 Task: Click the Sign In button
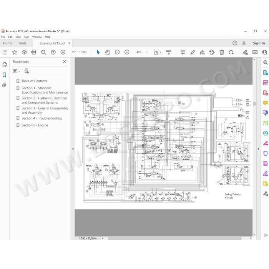coord(259,43)
